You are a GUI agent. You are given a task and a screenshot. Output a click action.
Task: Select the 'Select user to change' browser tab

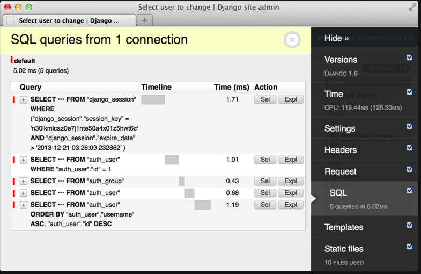point(69,20)
